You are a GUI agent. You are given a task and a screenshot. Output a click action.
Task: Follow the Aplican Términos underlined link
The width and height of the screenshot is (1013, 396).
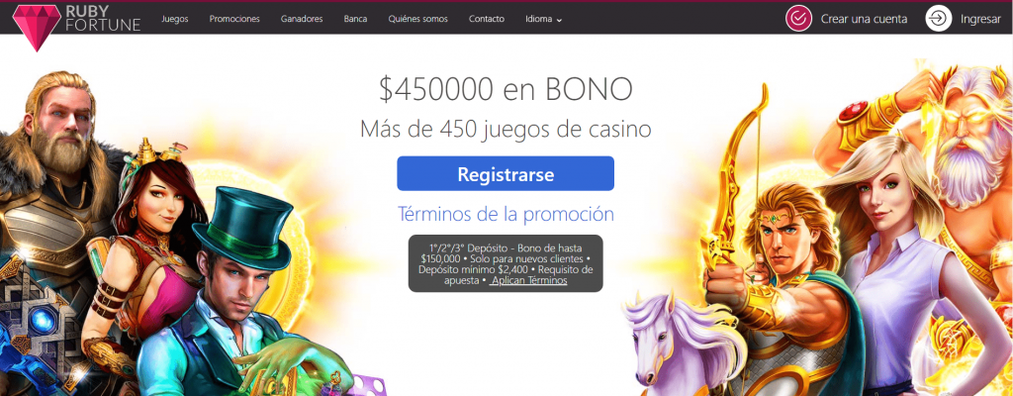528,281
